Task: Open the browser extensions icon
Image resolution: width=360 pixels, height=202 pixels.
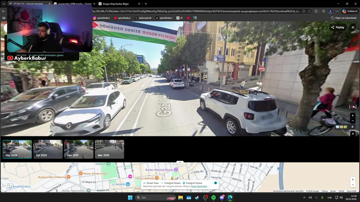Action: click(x=316, y=11)
